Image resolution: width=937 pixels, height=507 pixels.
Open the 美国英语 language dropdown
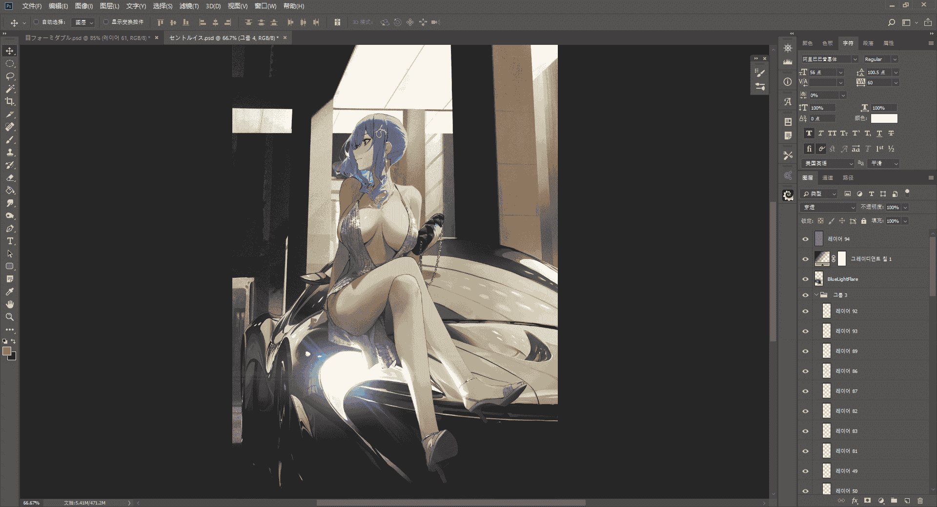click(828, 163)
